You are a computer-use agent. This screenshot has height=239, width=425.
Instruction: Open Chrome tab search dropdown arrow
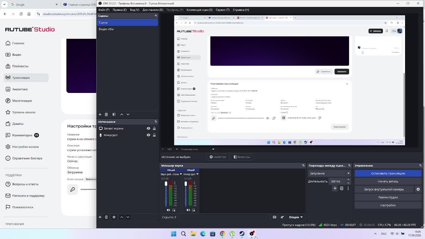(x=5, y=4)
